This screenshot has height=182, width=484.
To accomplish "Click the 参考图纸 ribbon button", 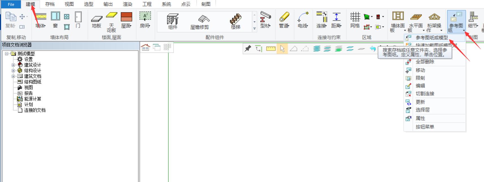I will click(x=456, y=21).
